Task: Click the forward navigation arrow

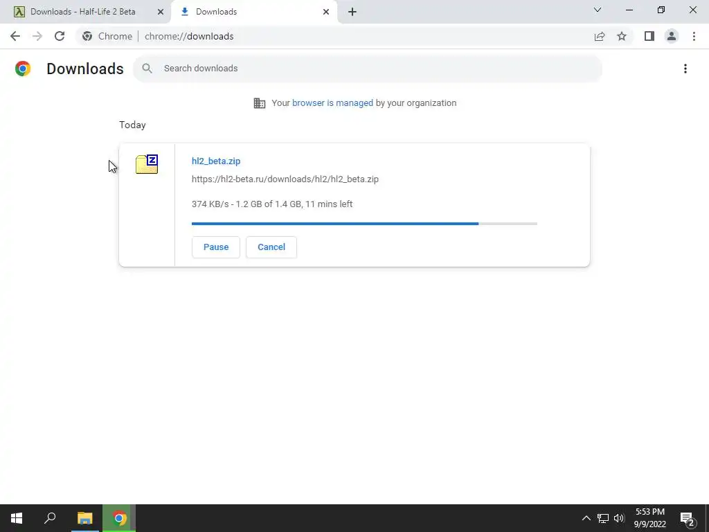Action: click(37, 36)
